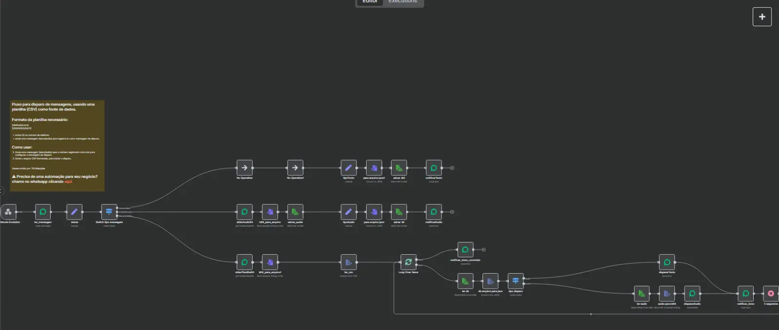This screenshot has height=330, width=779.
Task: Switch to the Editor tab
Action: click(370, 1)
